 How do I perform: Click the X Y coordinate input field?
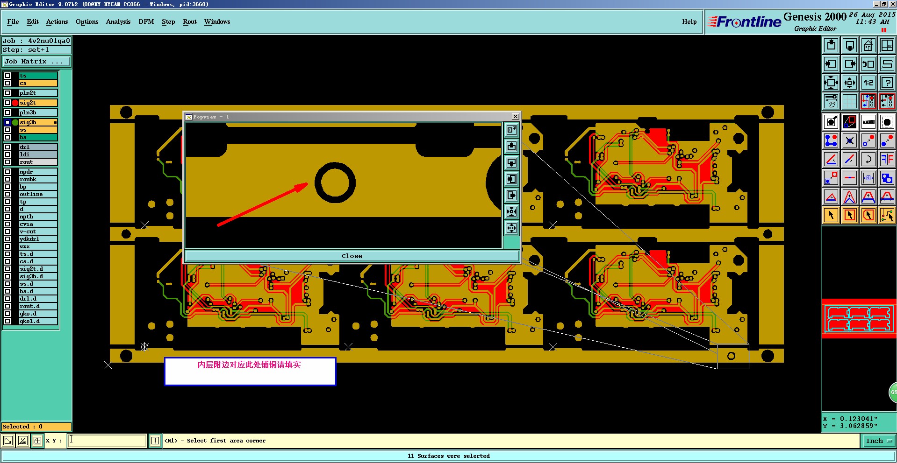coord(108,441)
